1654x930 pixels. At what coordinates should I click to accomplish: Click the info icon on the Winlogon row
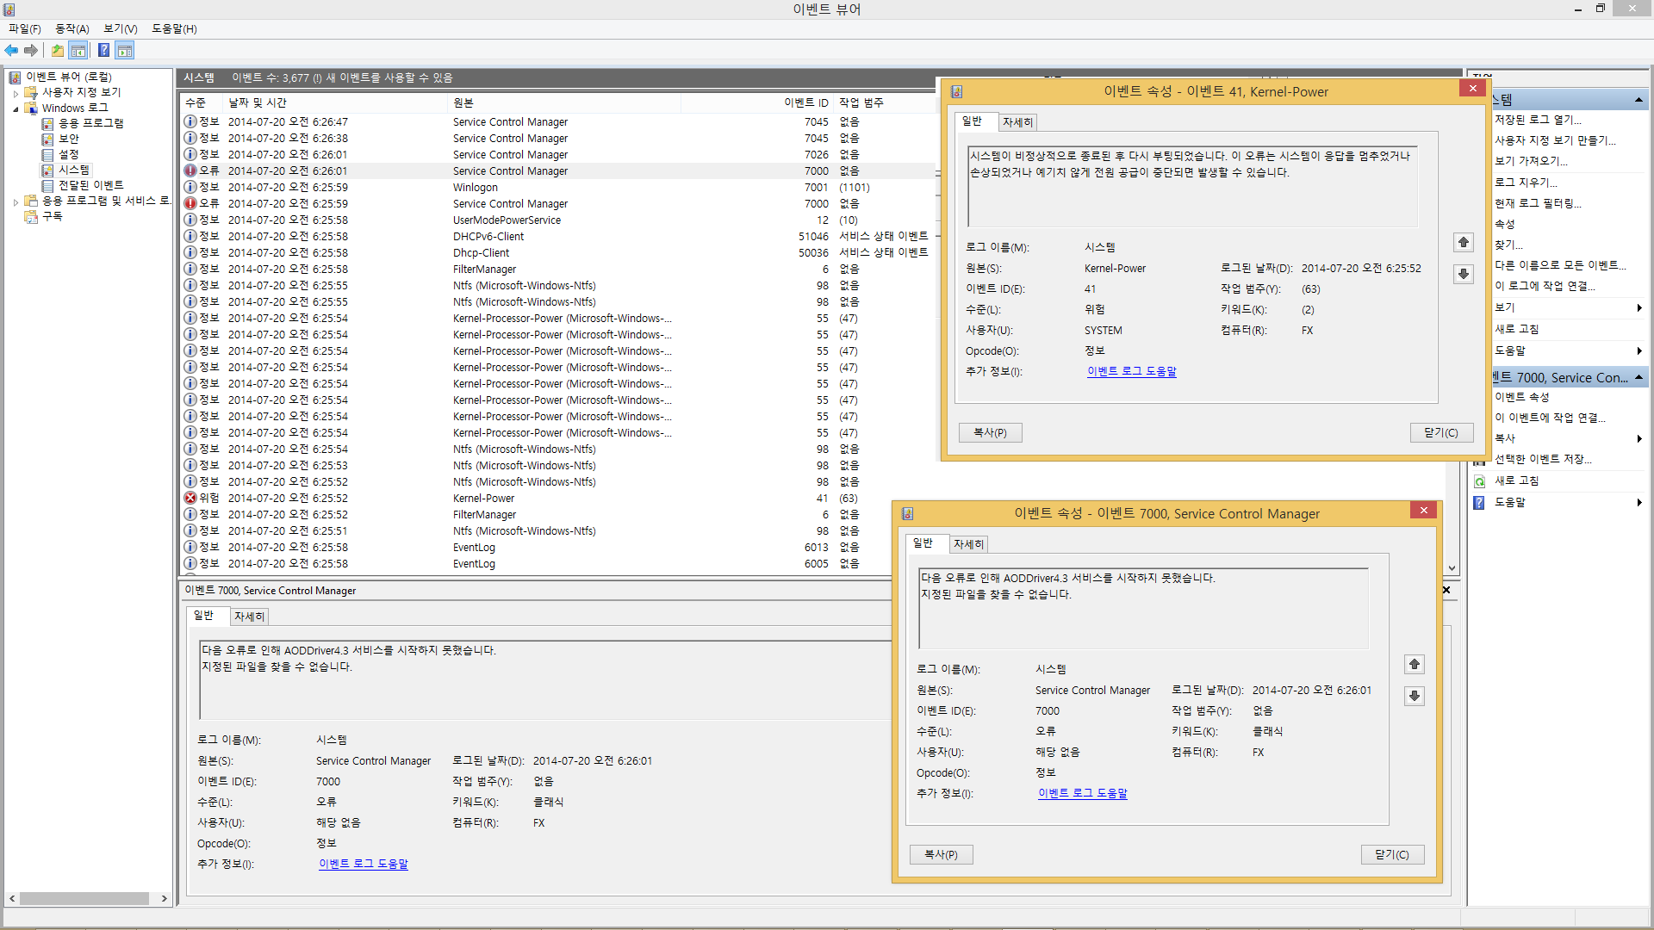click(190, 187)
